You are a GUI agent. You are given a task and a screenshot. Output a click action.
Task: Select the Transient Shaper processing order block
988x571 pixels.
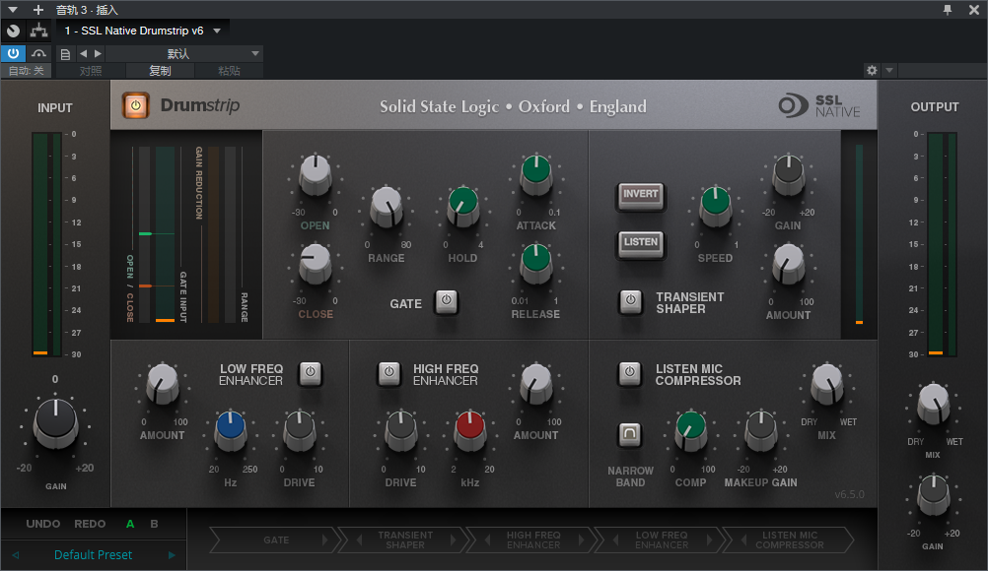click(x=405, y=540)
